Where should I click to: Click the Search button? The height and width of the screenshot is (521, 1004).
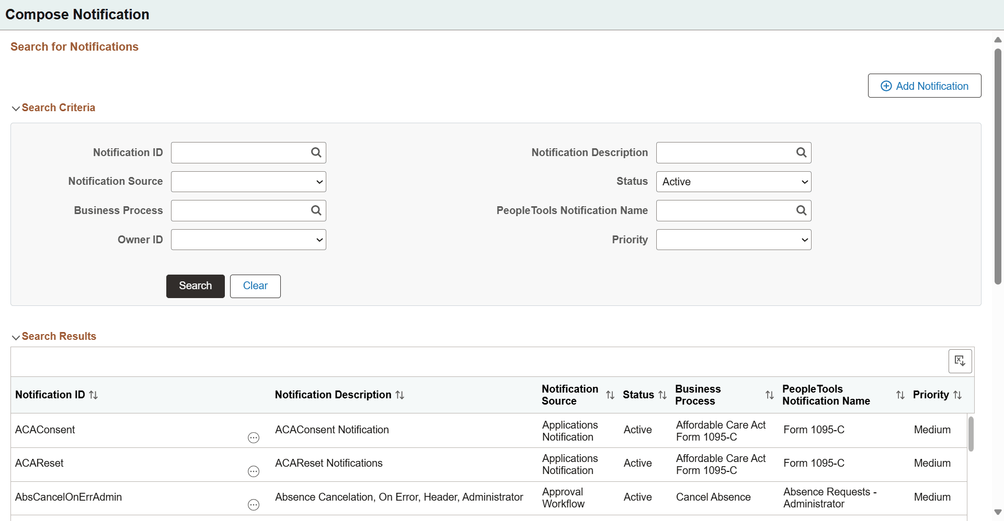click(x=195, y=286)
